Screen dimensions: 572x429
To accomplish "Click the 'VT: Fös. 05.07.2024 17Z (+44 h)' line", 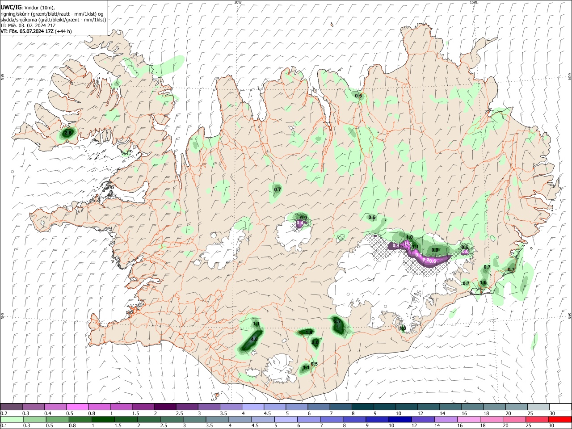I will 36,31.
